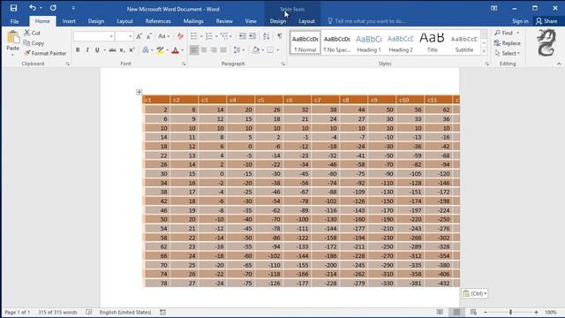Justify the paragraph text

[x=223, y=50]
